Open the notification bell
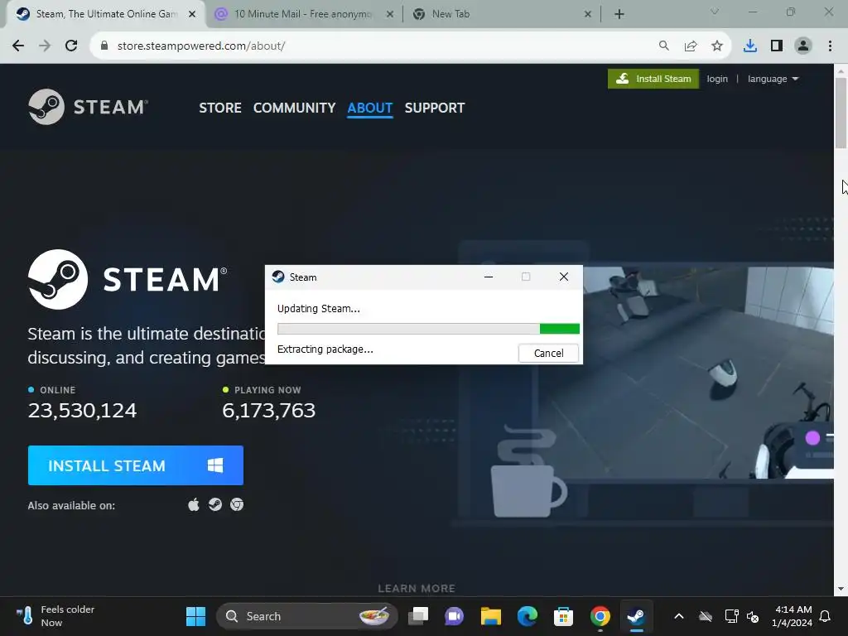The height and width of the screenshot is (636, 848). pyautogui.click(x=826, y=616)
